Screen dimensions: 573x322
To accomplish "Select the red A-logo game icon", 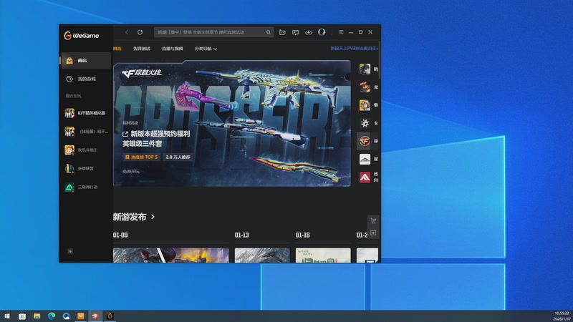I will 365,177.
